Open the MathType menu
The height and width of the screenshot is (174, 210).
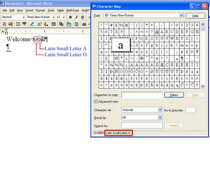click(73, 10)
